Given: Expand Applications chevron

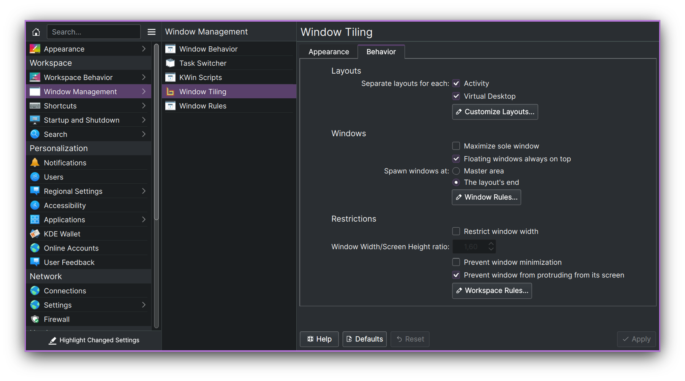Looking at the screenshot, I should tap(144, 220).
